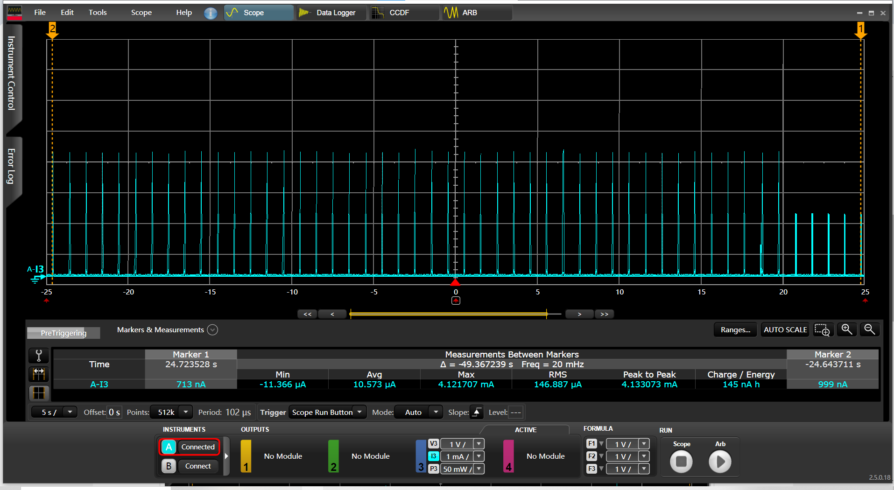The image size is (894, 490).
Task: Select marker 1 flag at top right
Action: (861, 30)
